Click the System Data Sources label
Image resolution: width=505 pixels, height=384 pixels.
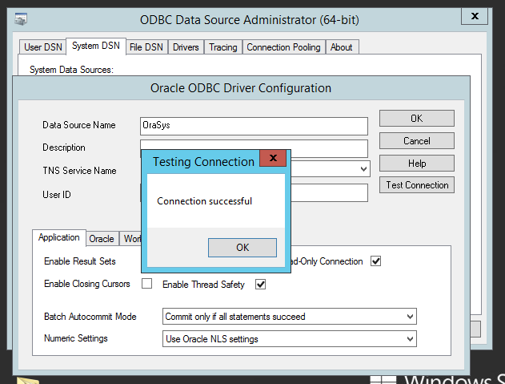click(71, 70)
